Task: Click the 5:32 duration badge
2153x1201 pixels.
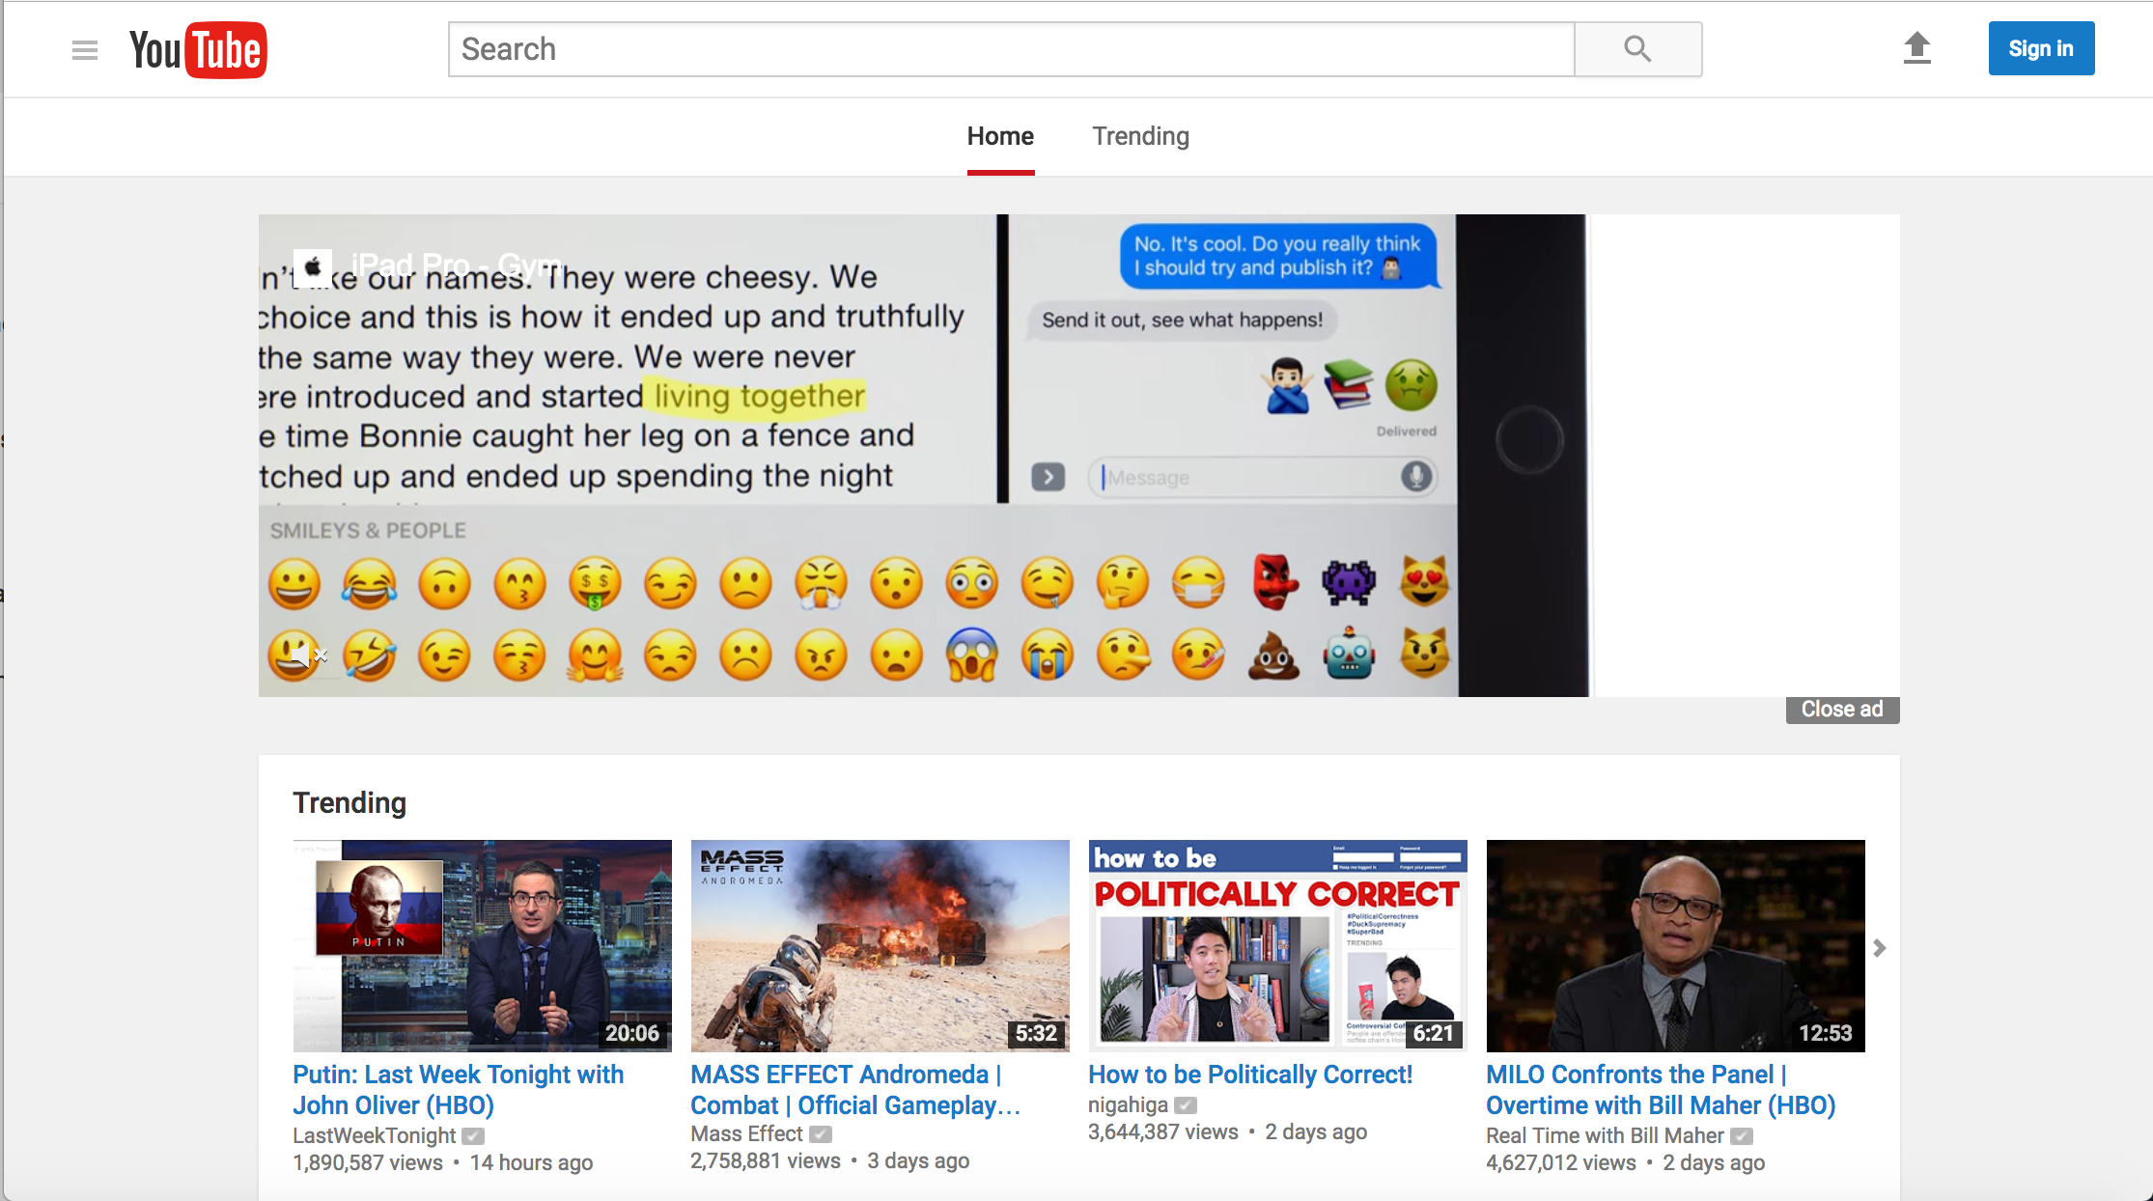Action: [1036, 1033]
